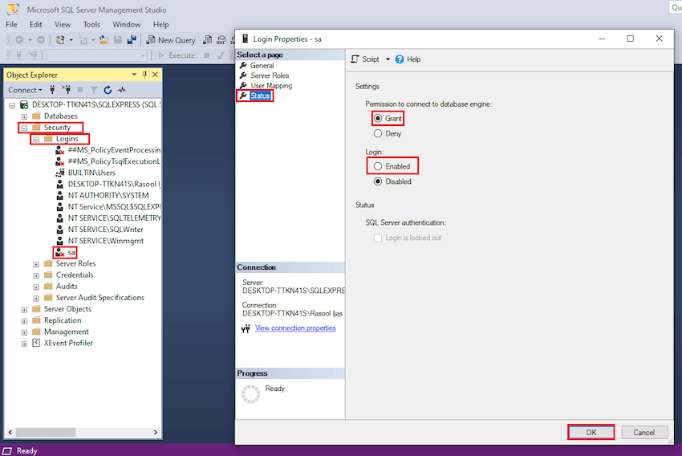Expand the Server Objects folder
682x456 pixels.
pos(24,309)
